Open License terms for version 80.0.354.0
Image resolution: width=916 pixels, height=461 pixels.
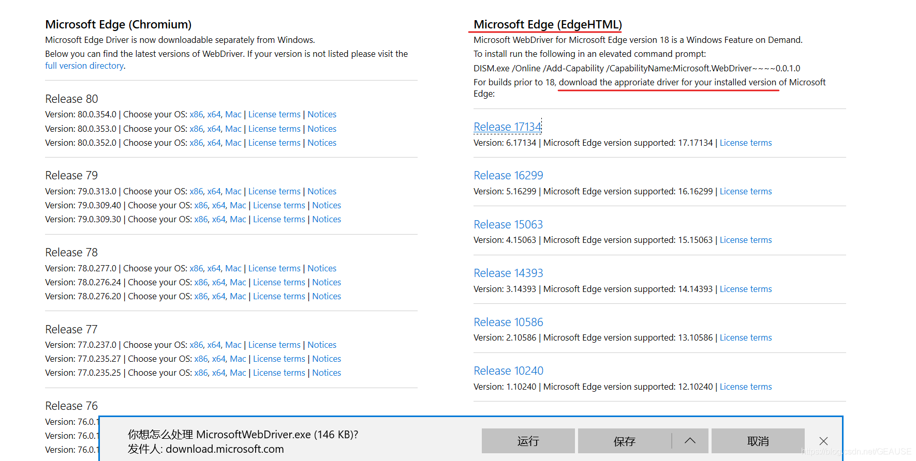pos(274,114)
